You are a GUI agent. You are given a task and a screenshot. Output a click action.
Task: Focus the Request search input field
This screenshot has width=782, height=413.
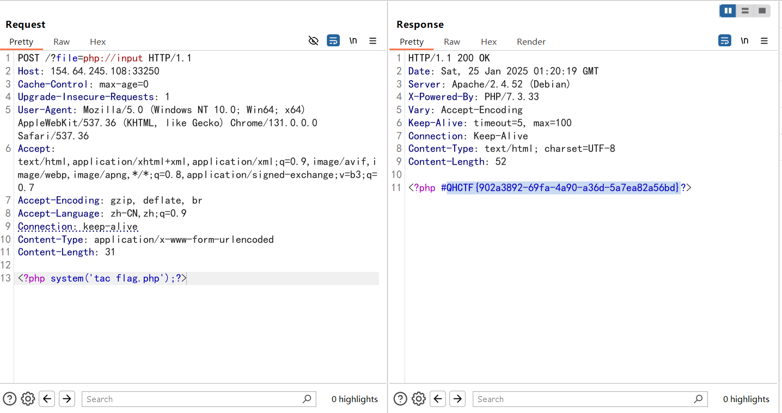(x=199, y=399)
